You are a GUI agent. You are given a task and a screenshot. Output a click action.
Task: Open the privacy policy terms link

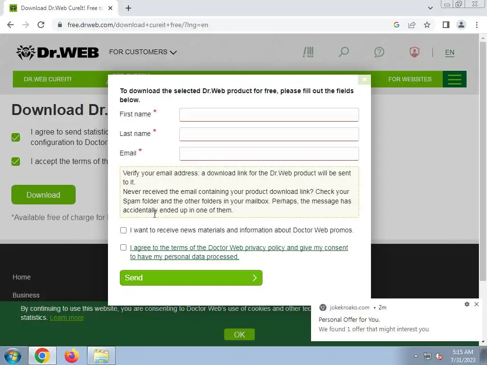239,252
